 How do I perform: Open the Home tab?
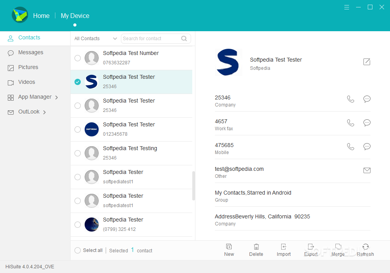41,16
